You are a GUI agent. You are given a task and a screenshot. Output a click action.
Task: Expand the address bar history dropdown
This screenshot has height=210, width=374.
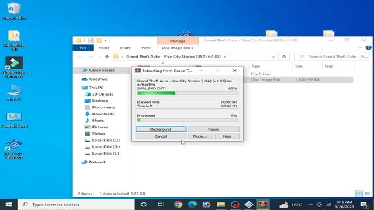(x=273, y=57)
